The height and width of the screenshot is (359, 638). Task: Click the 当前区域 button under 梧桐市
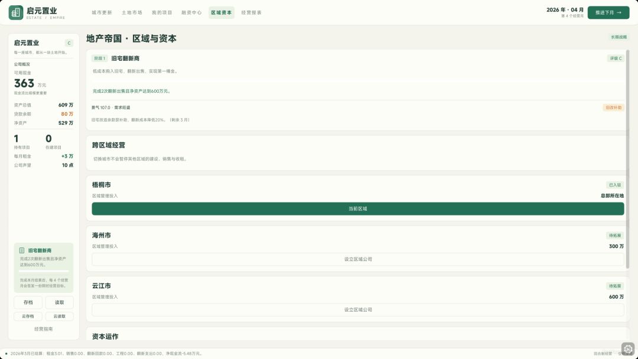[x=357, y=208]
